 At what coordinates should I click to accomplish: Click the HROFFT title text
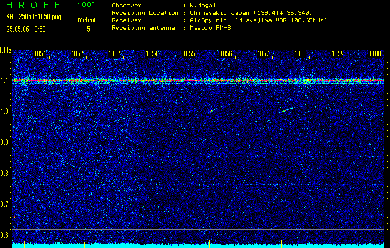(38, 5)
